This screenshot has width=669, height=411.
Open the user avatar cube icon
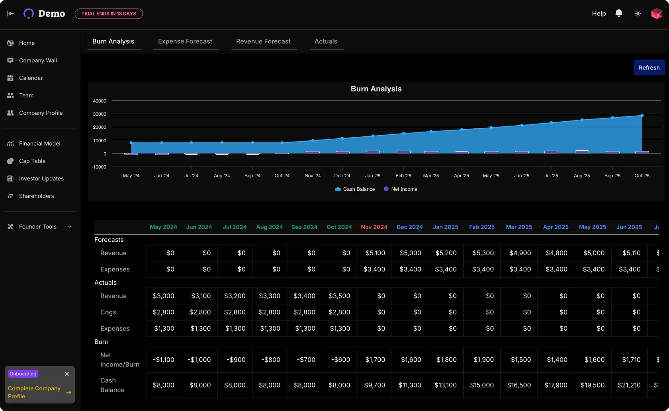click(657, 14)
